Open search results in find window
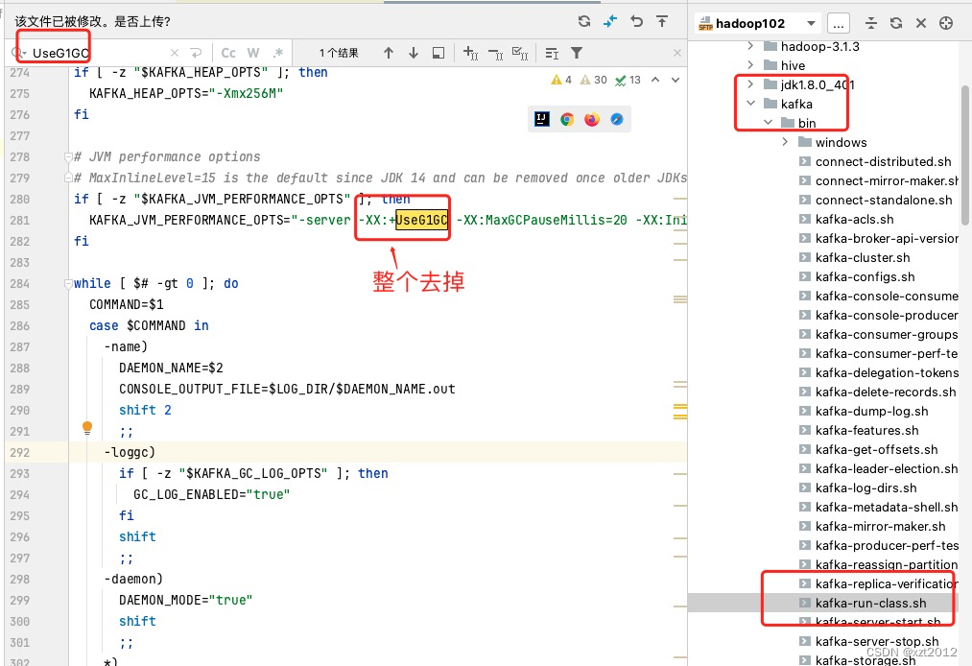Image resolution: width=972 pixels, height=666 pixels. click(x=439, y=54)
